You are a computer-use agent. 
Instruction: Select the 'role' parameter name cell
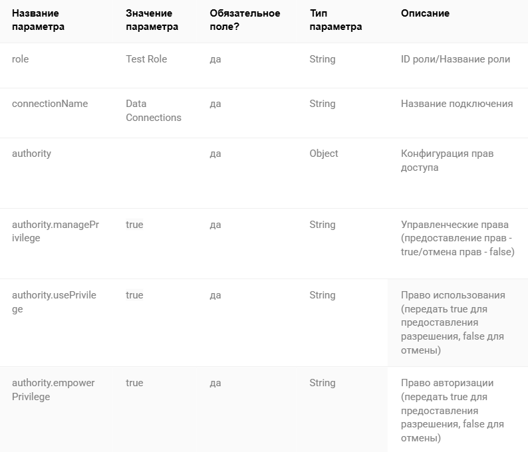tap(20, 59)
